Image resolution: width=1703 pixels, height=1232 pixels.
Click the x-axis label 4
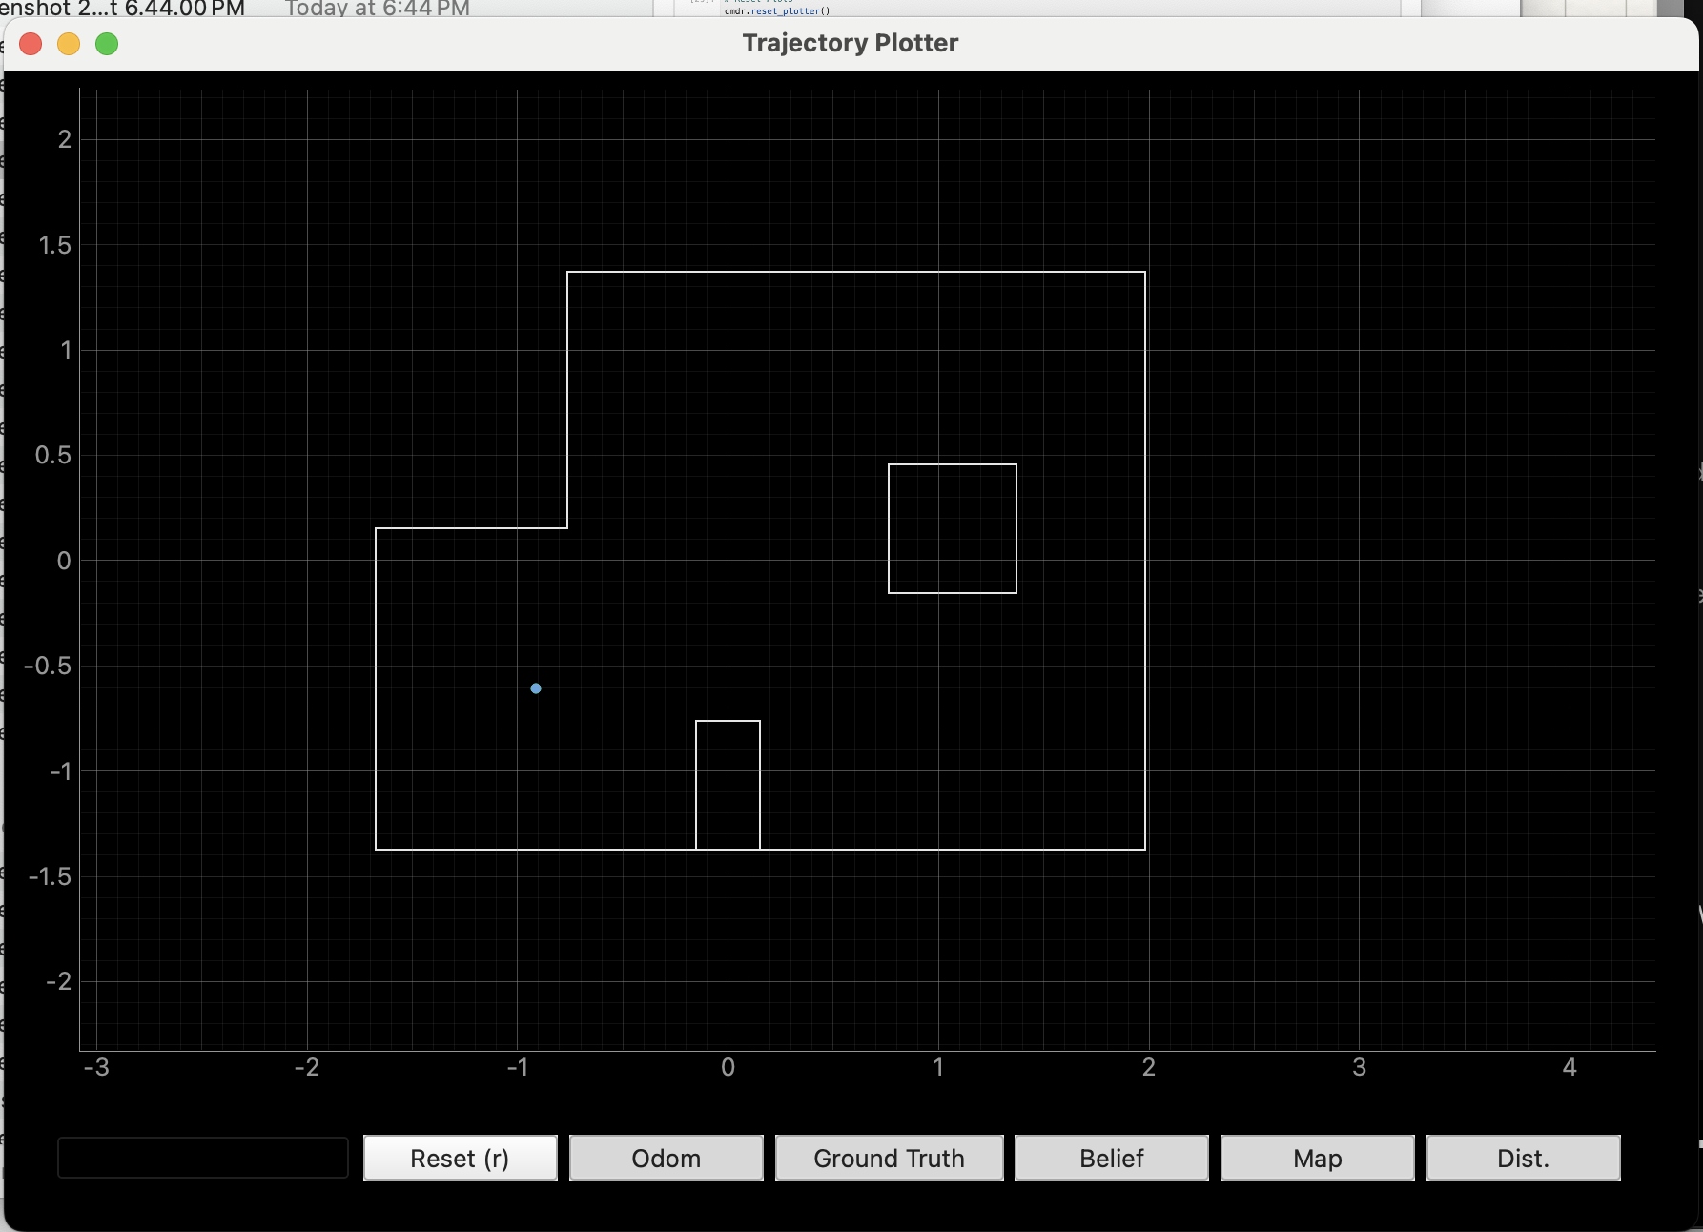[x=1570, y=1067]
